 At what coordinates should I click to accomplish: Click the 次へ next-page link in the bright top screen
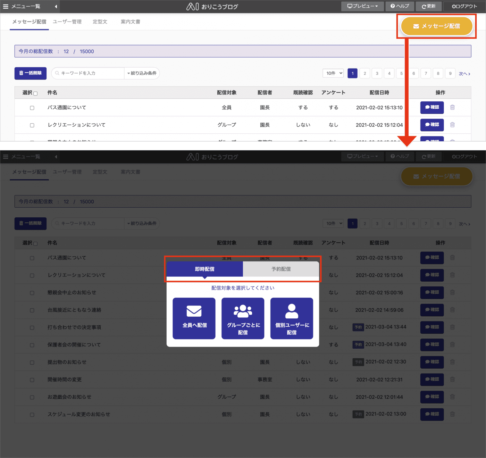click(x=464, y=74)
